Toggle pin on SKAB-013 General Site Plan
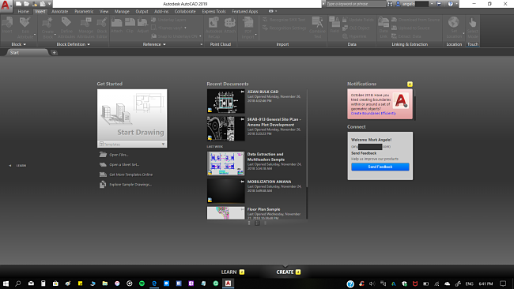This screenshot has width=514, height=289. 243,119
